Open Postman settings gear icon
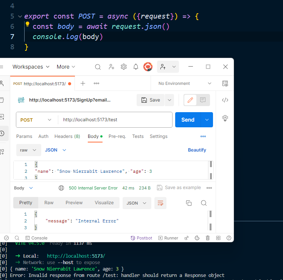 [124, 67]
